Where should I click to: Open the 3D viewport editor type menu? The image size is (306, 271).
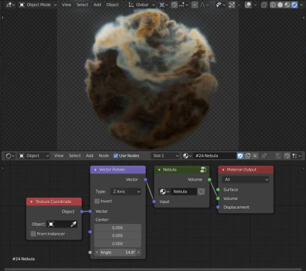click(10, 5)
